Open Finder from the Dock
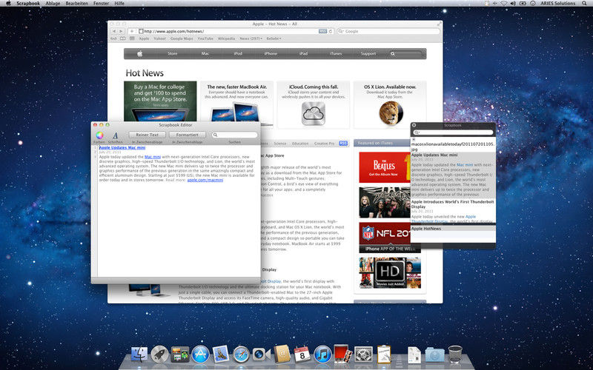 tap(139, 354)
